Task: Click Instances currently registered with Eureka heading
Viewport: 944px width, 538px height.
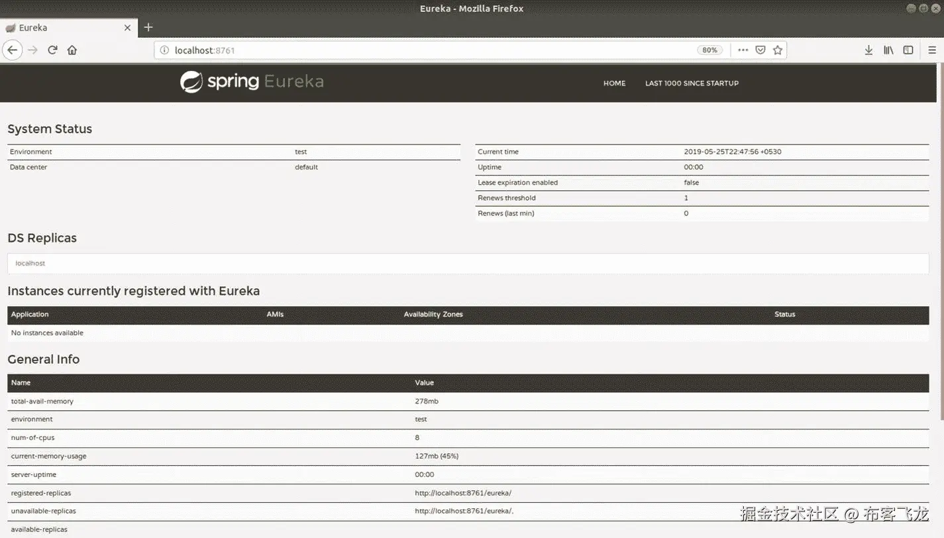Action: (x=133, y=291)
